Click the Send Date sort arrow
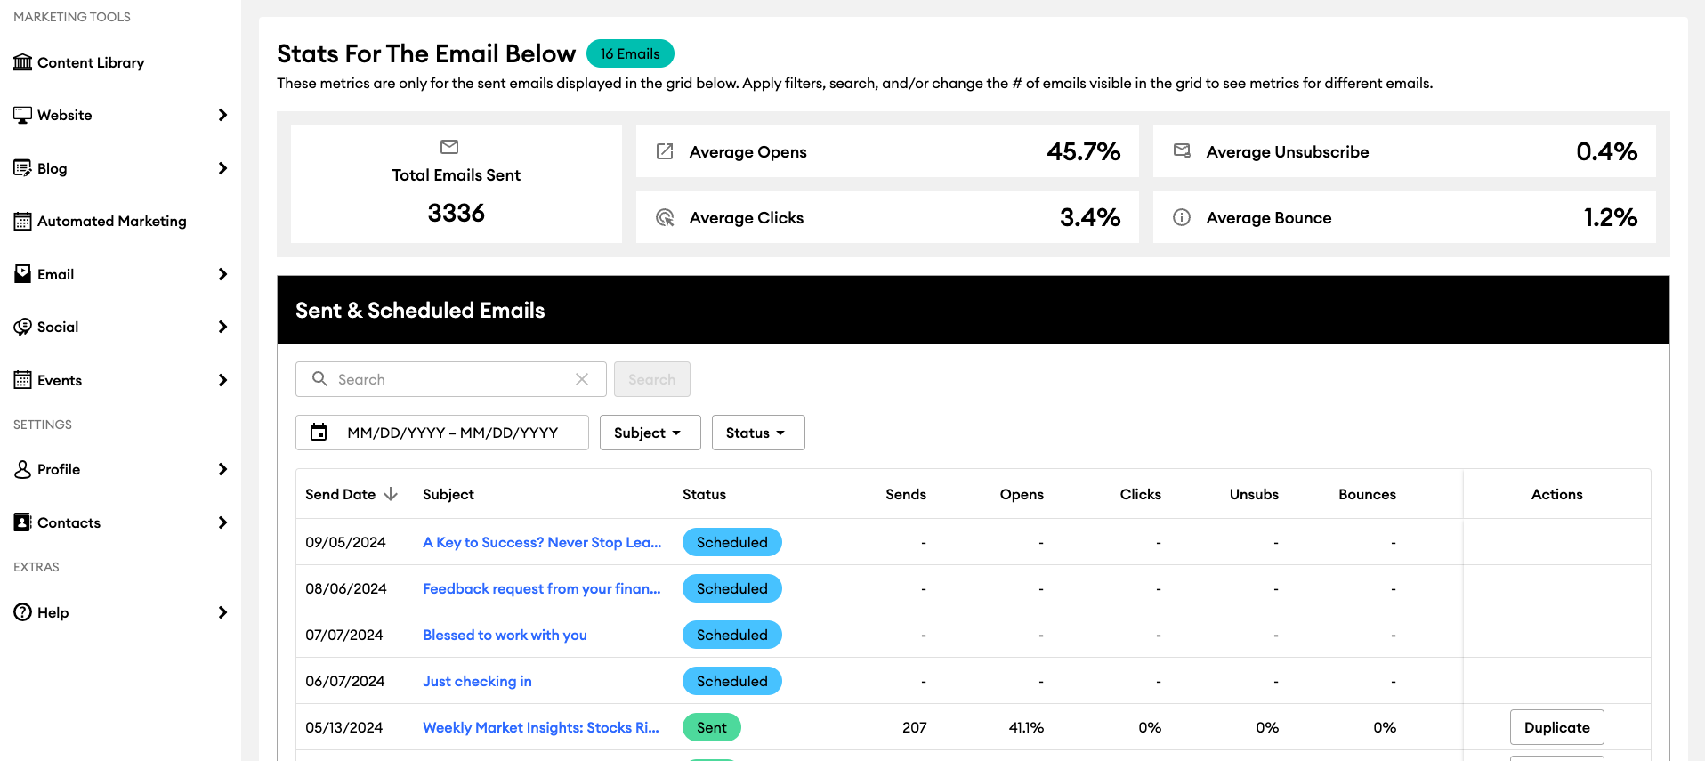The width and height of the screenshot is (1705, 761). click(391, 495)
